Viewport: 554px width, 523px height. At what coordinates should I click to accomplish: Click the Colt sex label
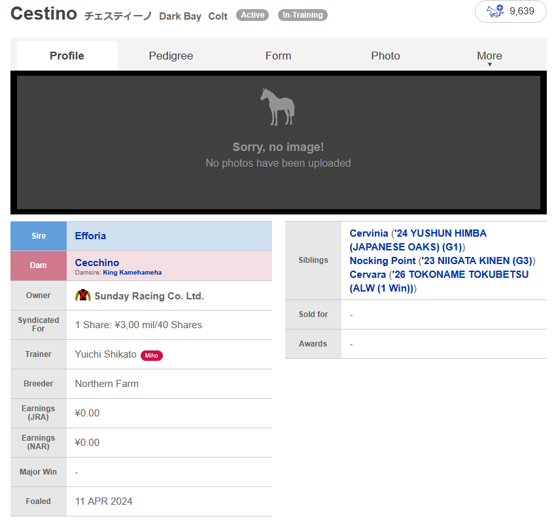(218, 16)
